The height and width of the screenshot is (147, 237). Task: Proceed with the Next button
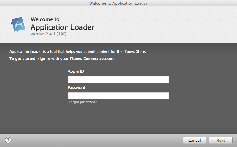pos(221,140)
